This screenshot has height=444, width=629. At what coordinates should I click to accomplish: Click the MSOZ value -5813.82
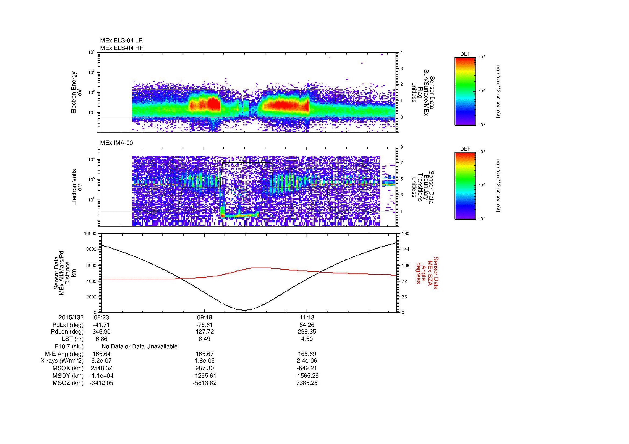click(x=204, y=383)
